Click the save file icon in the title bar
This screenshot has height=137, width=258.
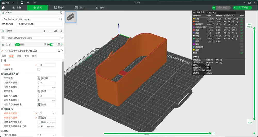[22, 3]
